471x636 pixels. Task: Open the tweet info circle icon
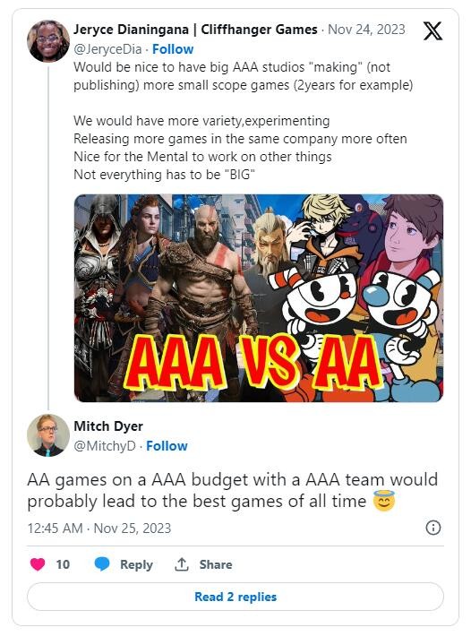[x=433, y=528]
